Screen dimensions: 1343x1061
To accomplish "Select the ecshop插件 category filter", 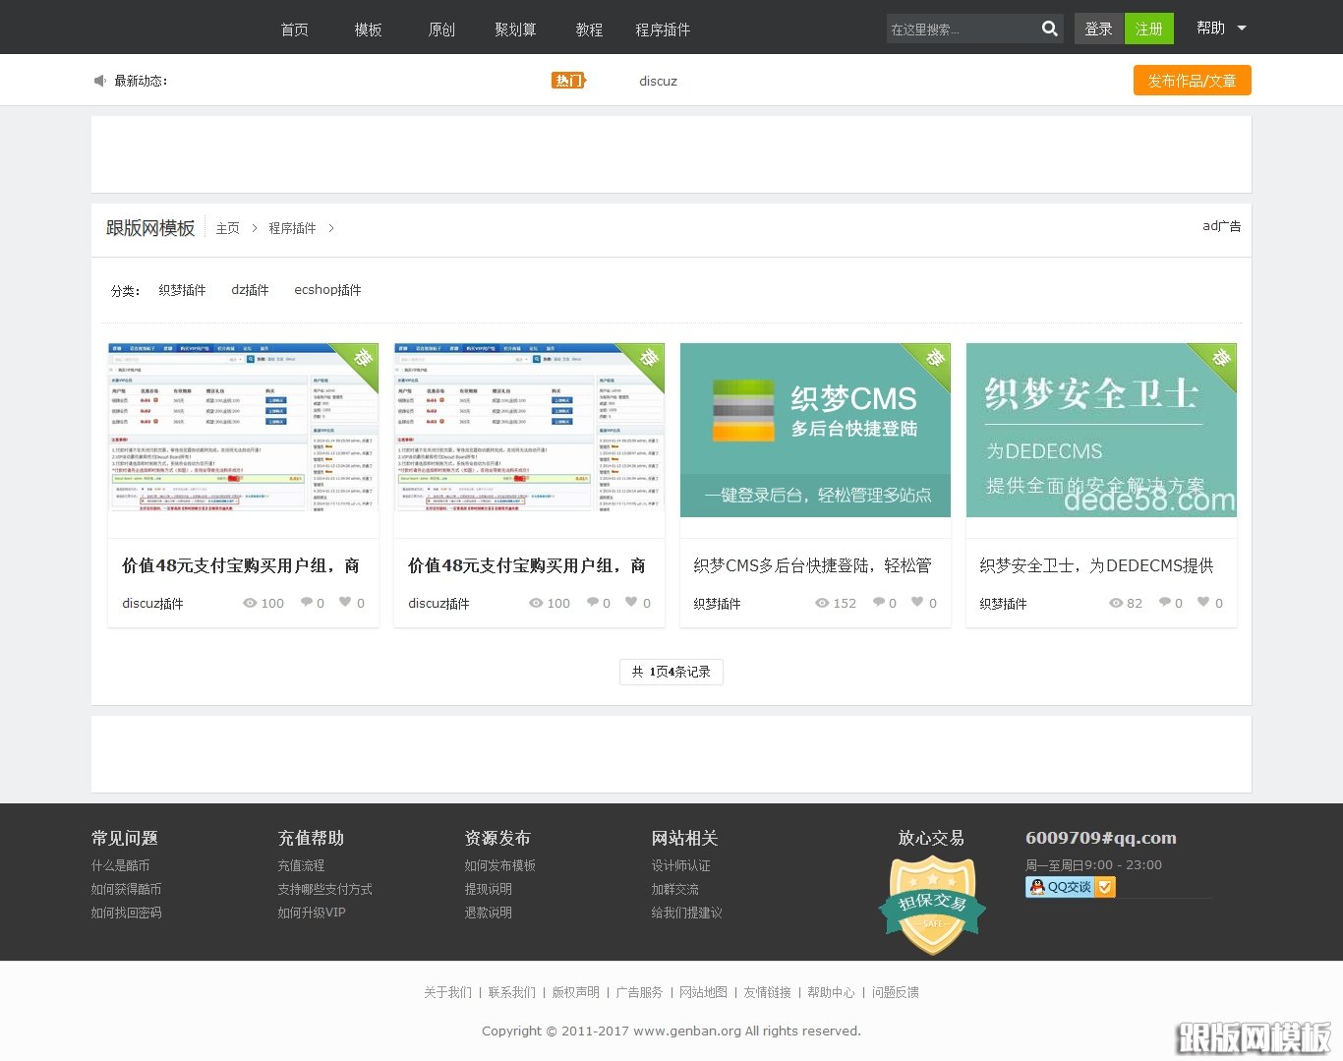I will [x=327, y=290].
